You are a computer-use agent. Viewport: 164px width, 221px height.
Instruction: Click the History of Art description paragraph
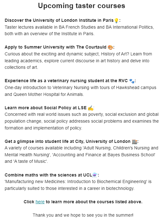[x=78, y=61]
